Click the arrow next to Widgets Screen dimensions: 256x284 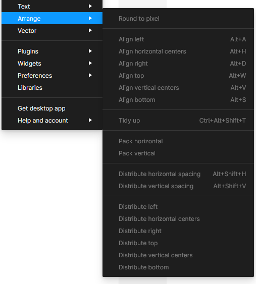[90, 64]
